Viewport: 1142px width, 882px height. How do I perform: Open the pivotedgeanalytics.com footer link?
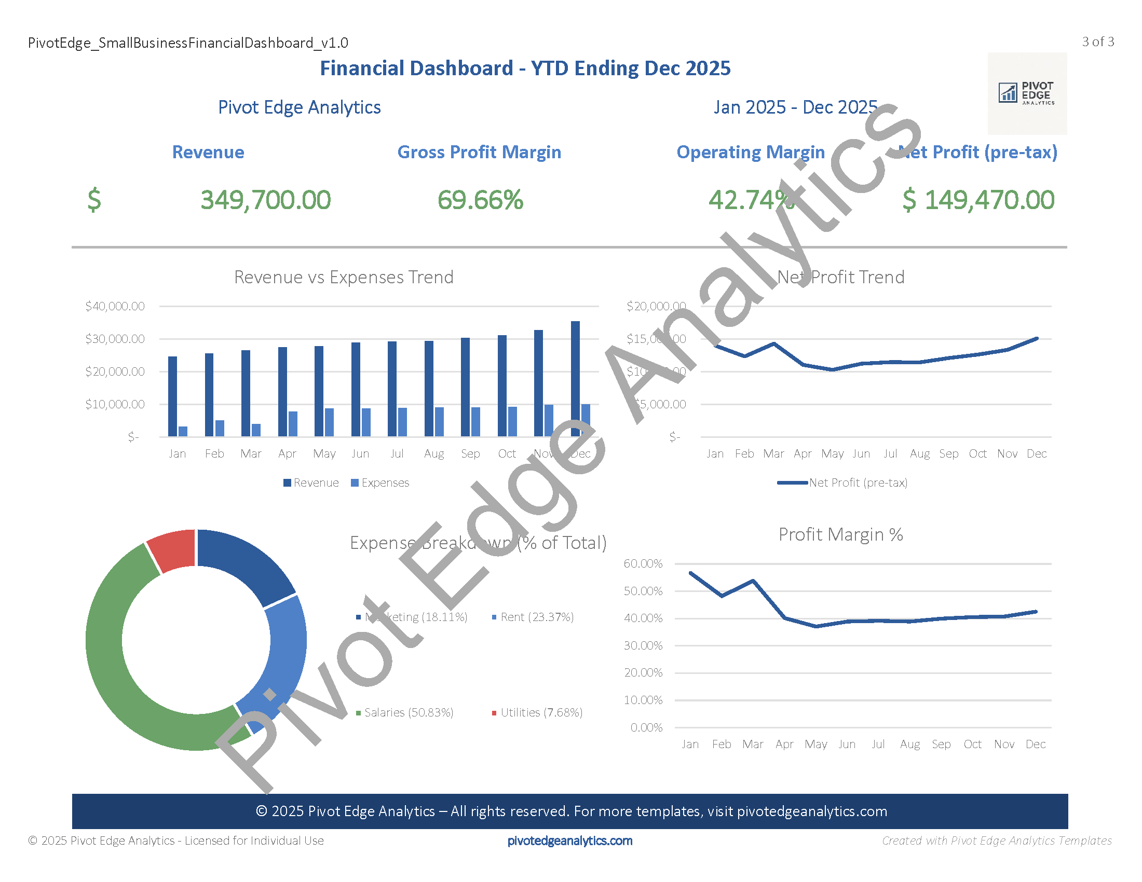569,840
